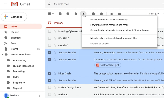Screen dimensions: 164x98
Task: Open the Labels tag icon
Action: coord(120,14)
